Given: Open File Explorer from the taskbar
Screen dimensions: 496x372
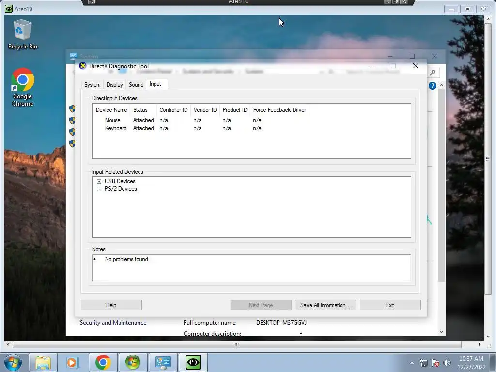Looking at the screenshot, I should click(43, 362).
